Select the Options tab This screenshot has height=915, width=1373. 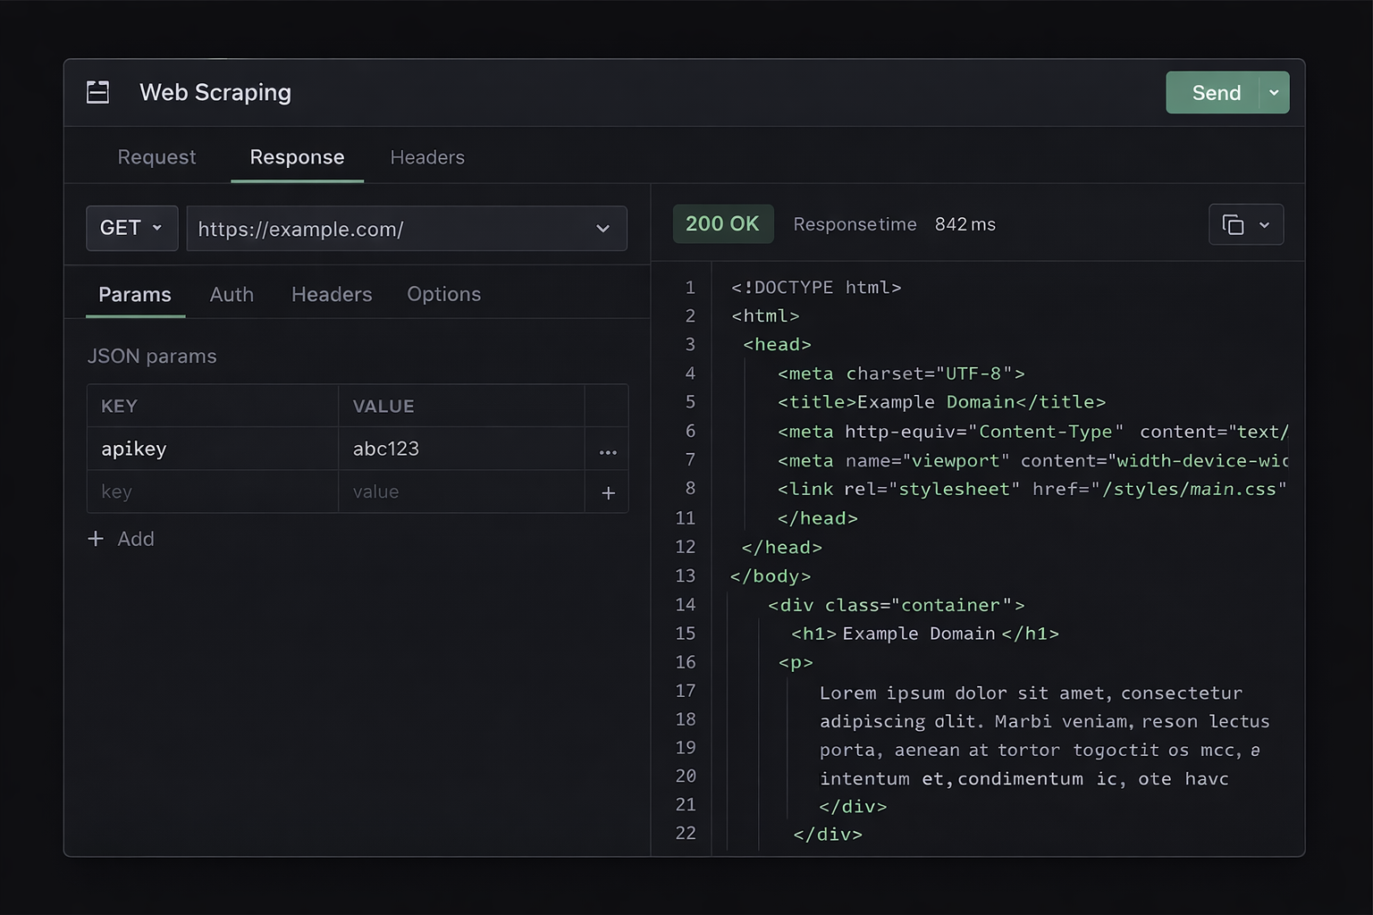[x=443, y=294]
